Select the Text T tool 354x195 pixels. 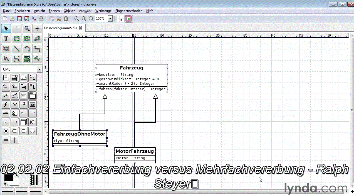pyautogui.click(x=6, y=39)
